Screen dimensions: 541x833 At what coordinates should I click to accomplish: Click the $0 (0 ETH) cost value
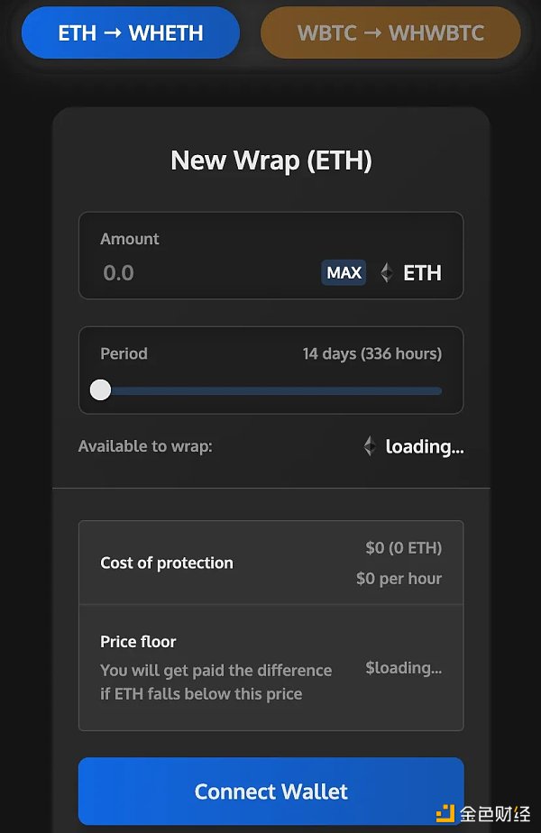403,547
